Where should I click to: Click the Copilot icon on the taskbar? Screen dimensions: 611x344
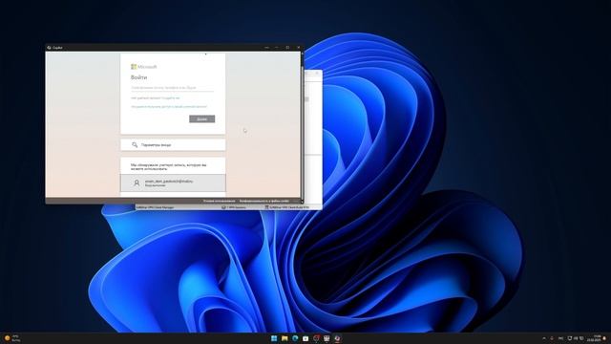[x=337, y=338]
